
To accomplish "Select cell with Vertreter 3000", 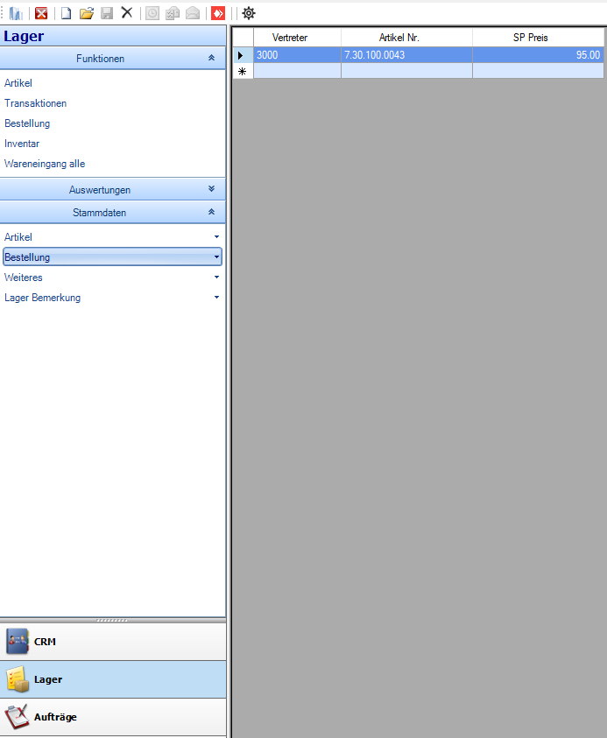I will tap(297, 54).
